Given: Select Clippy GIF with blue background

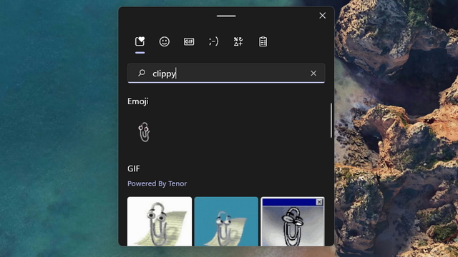Looking at the screenshot, I should tap(226, 221).
